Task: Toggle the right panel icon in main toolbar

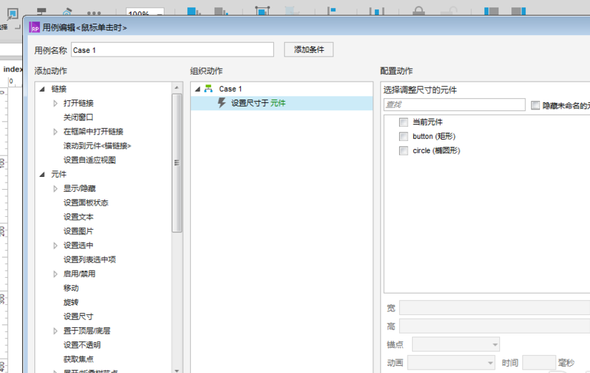Action: [x=518, y=11]
